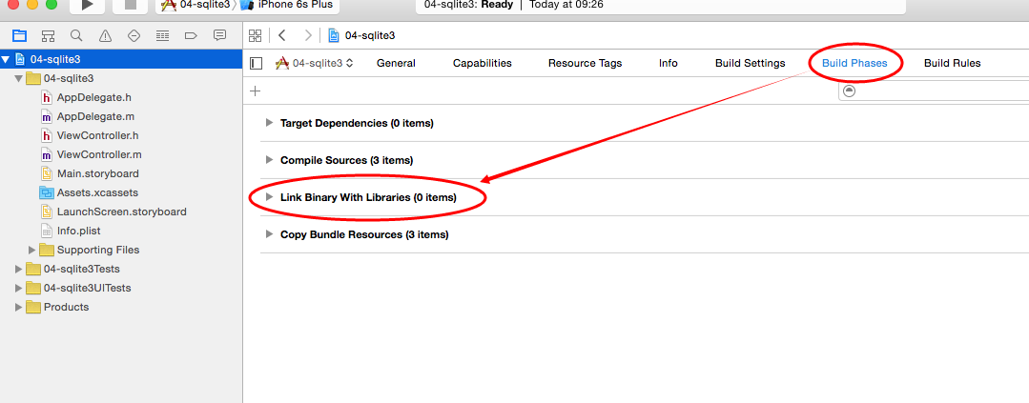Expand the 04-sqlite3UITests group
Viewport: 1029px width, 403px height.
tap(18, 288)
